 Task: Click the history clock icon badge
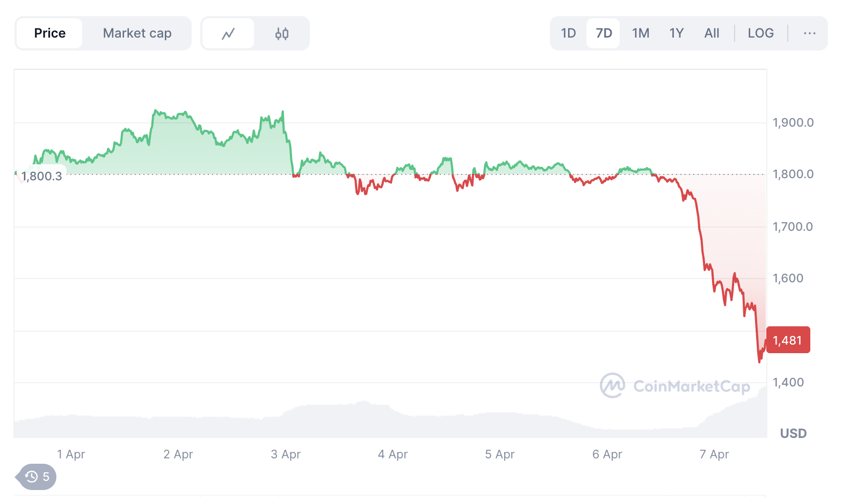(37, 477)
